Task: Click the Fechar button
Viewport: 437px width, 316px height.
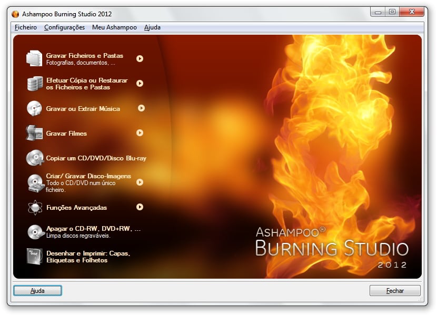Action: tap(395, 291)
